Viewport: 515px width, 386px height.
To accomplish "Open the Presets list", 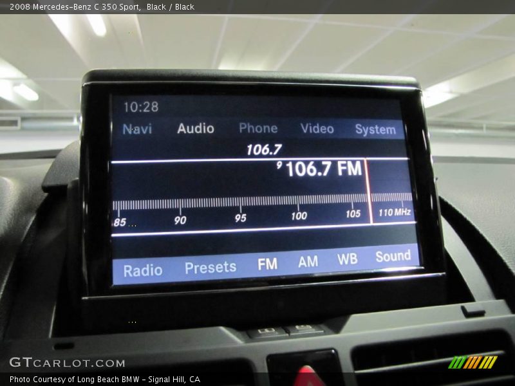I will pyautogui.click(x=211, y=268).
